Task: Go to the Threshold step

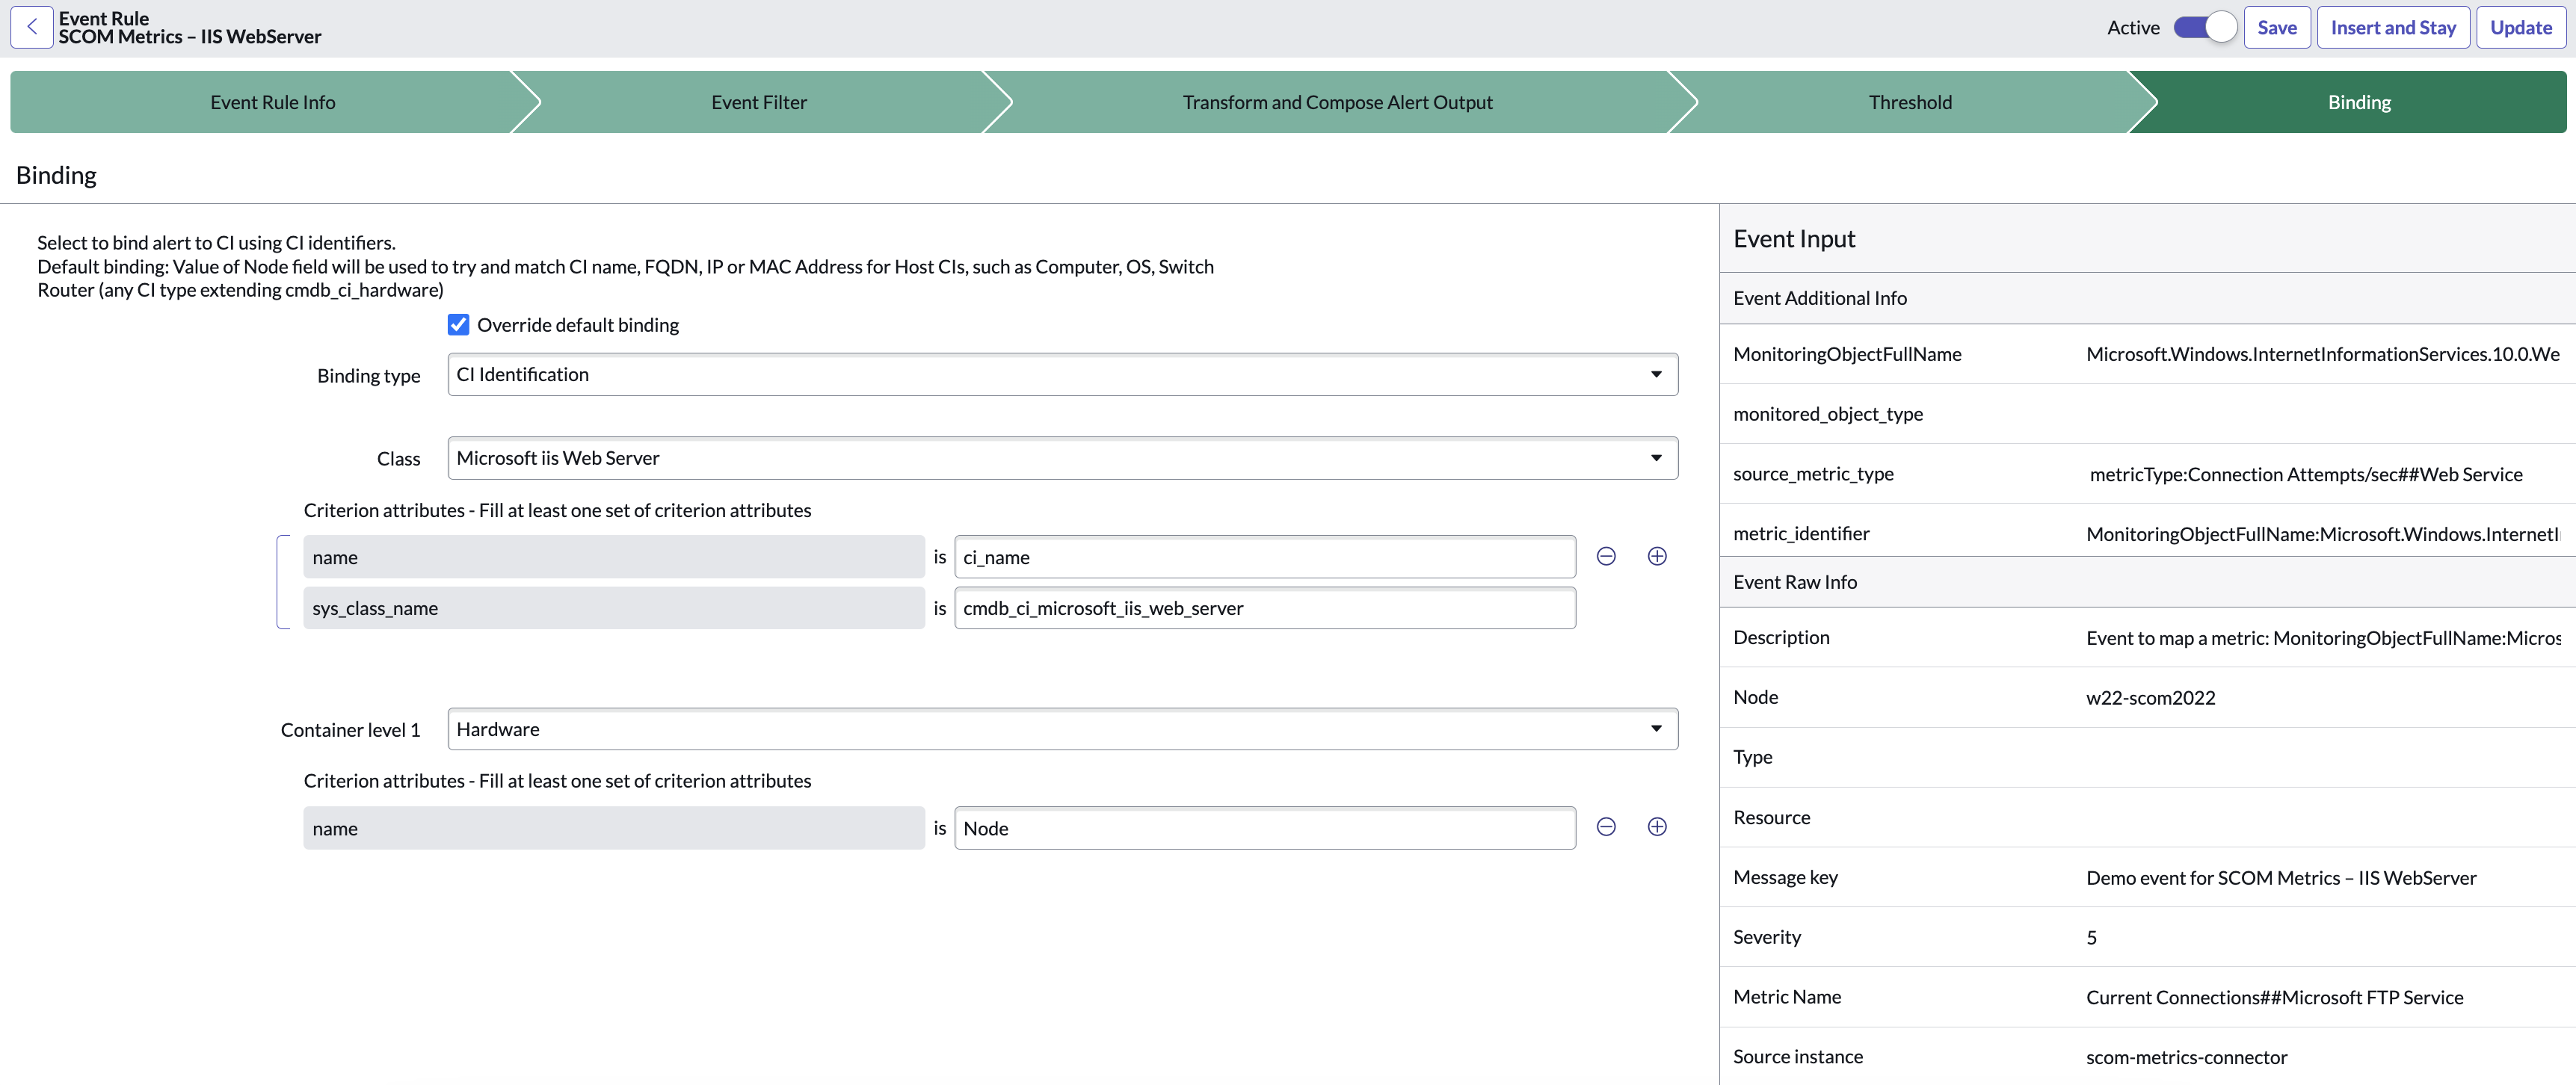Action: click(x=1910, y=102)
